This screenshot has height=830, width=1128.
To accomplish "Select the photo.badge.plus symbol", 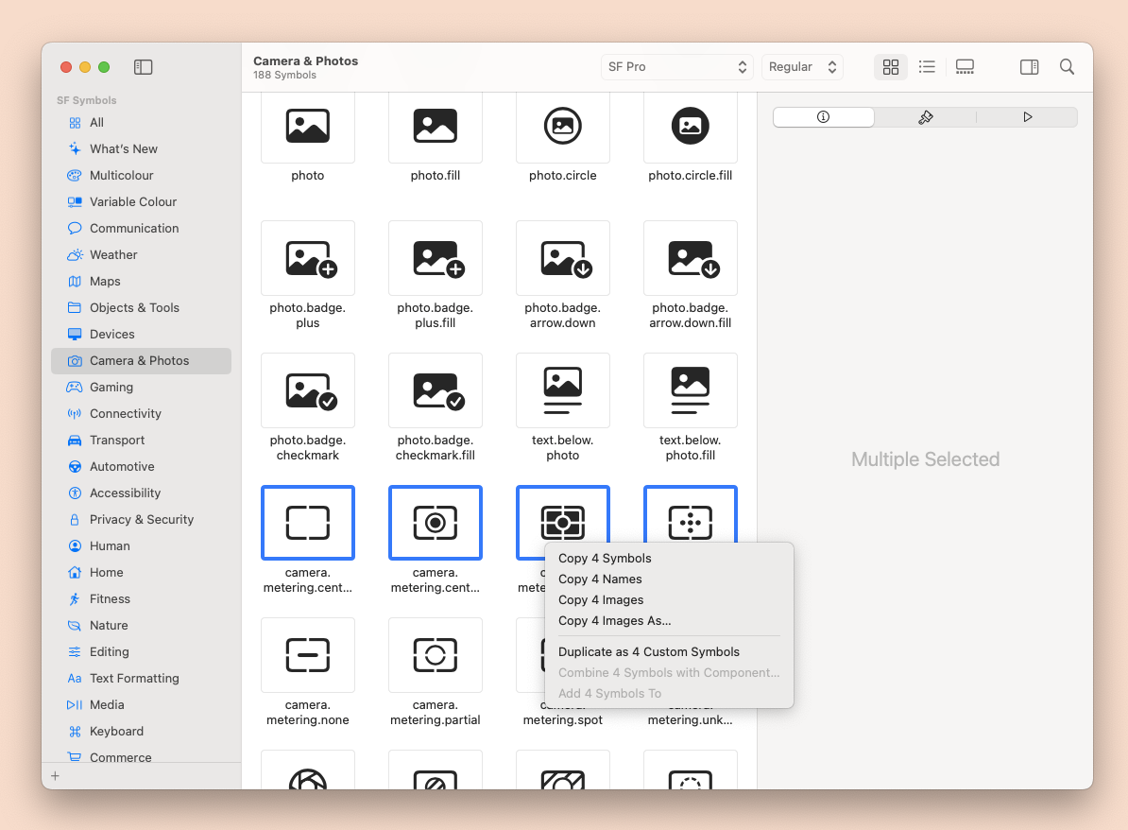I will pos(308,258).
